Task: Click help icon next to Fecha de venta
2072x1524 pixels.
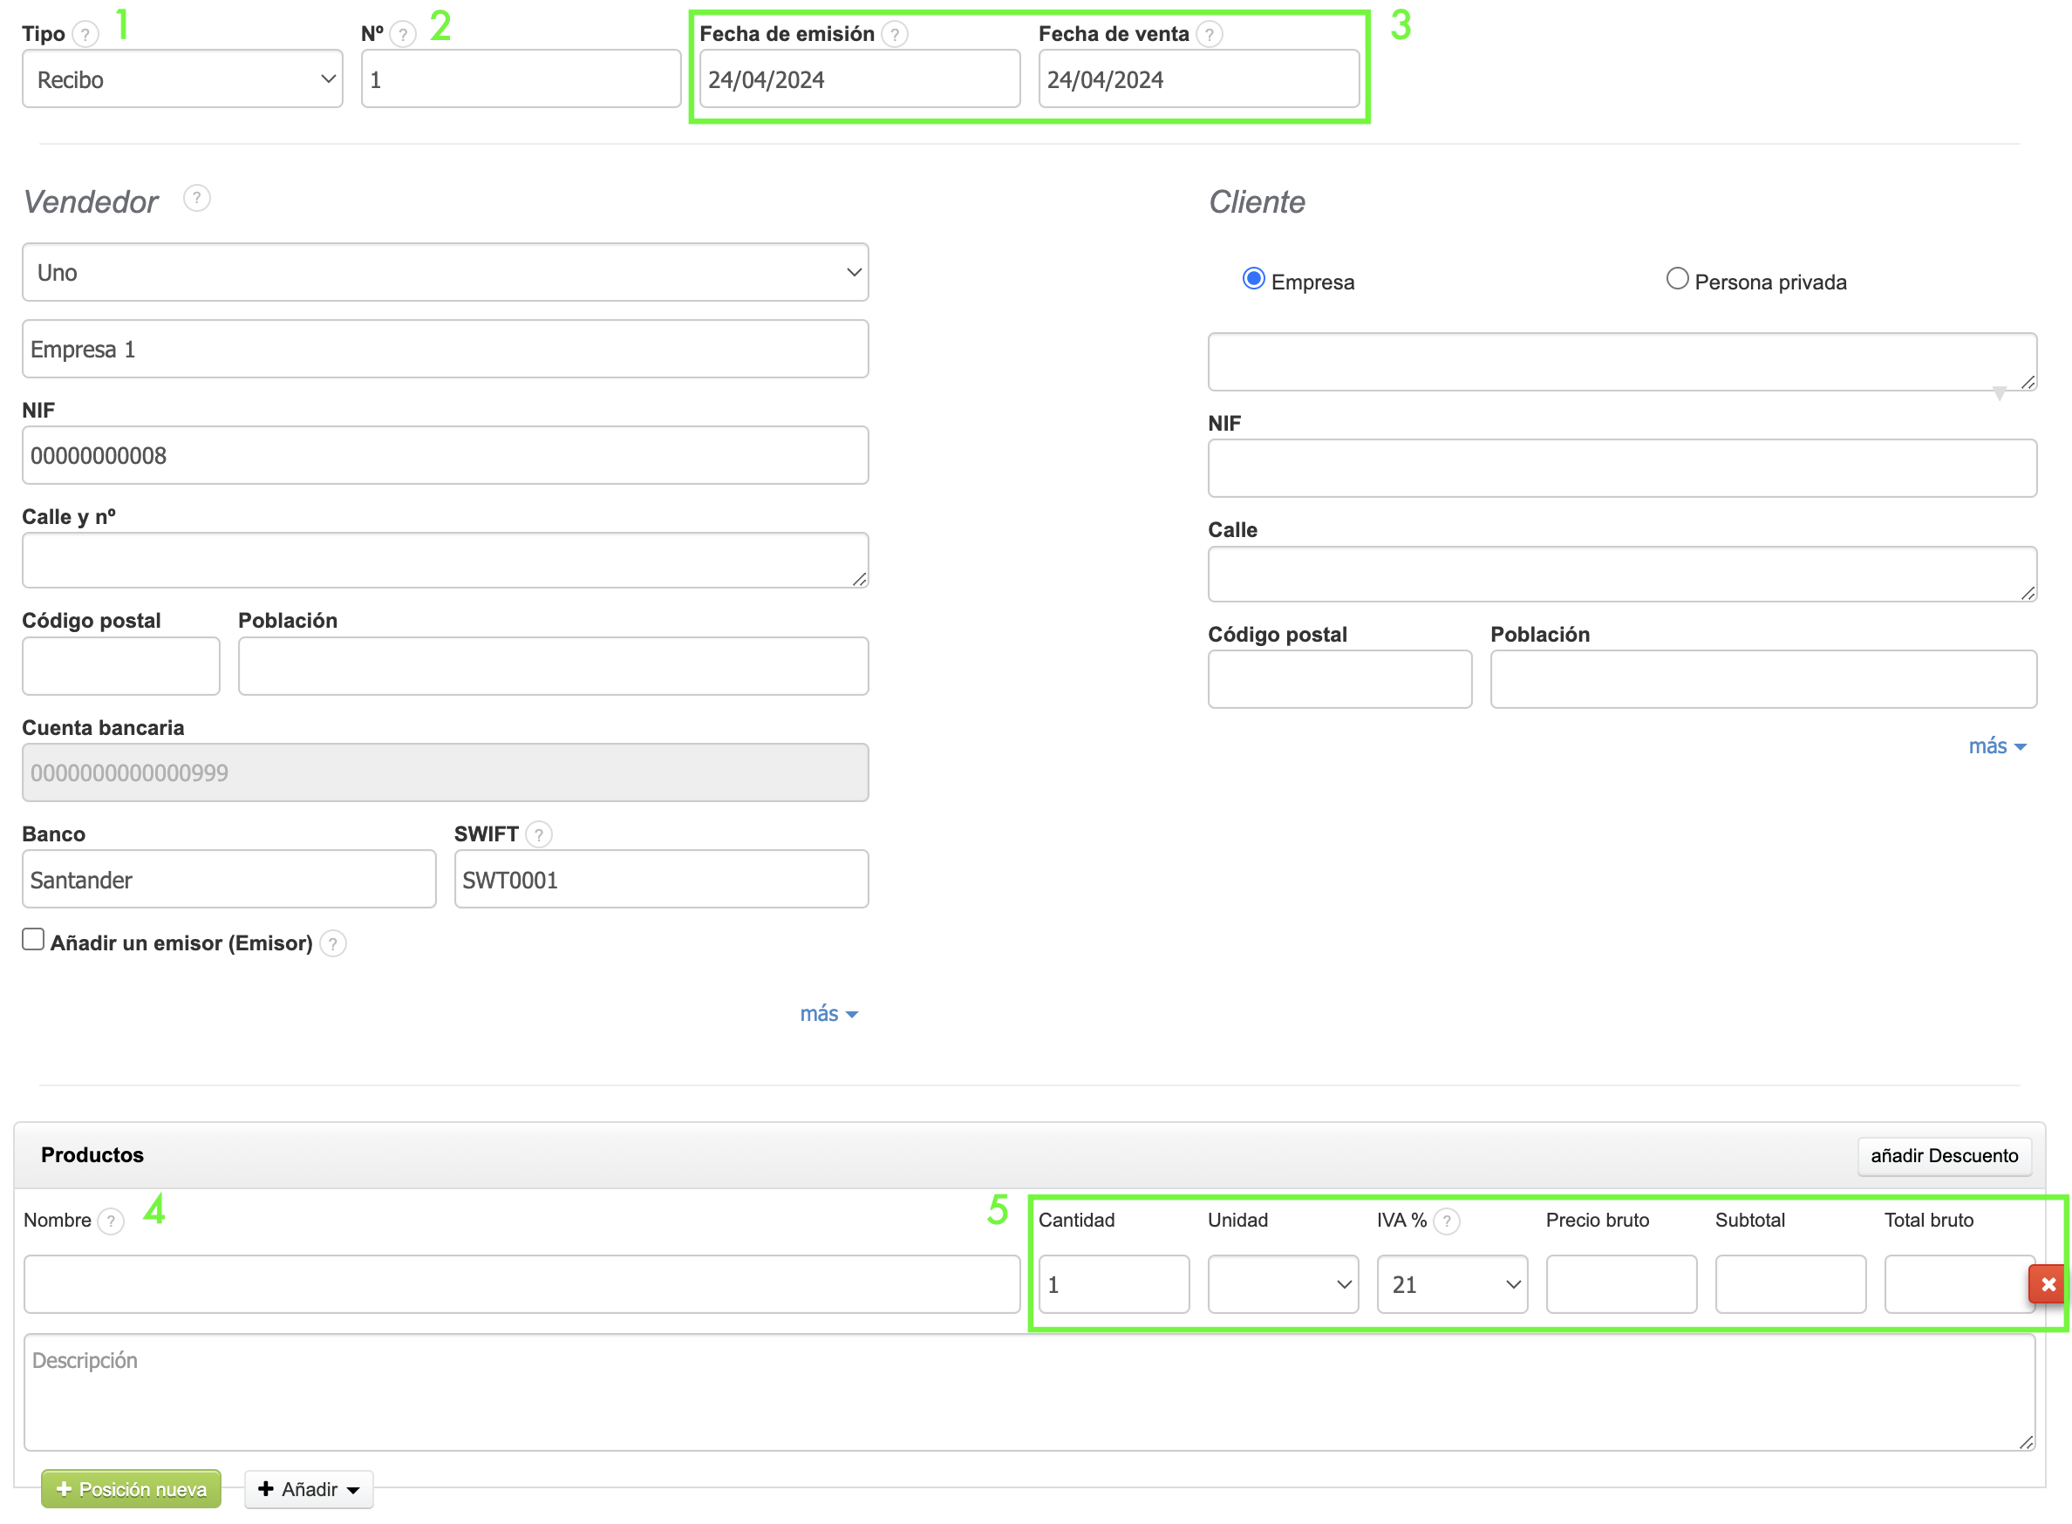Action: pos(1209,34)
